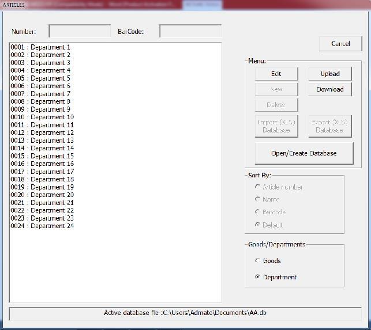The image size is (371, 330).
Task: Select row 0022 : Department 22
Action: [x=115, y=210]
